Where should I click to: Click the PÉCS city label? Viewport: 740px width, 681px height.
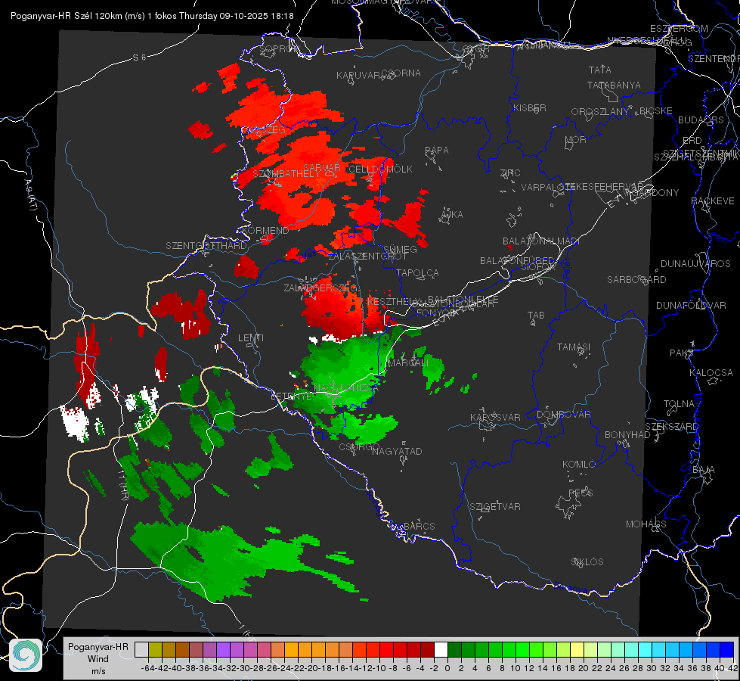click(580, 493)
